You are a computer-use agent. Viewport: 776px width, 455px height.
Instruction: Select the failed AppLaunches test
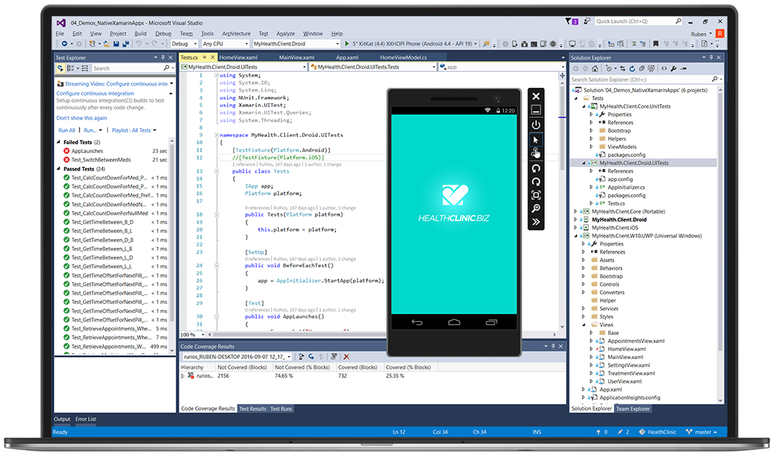click(87, 151)
